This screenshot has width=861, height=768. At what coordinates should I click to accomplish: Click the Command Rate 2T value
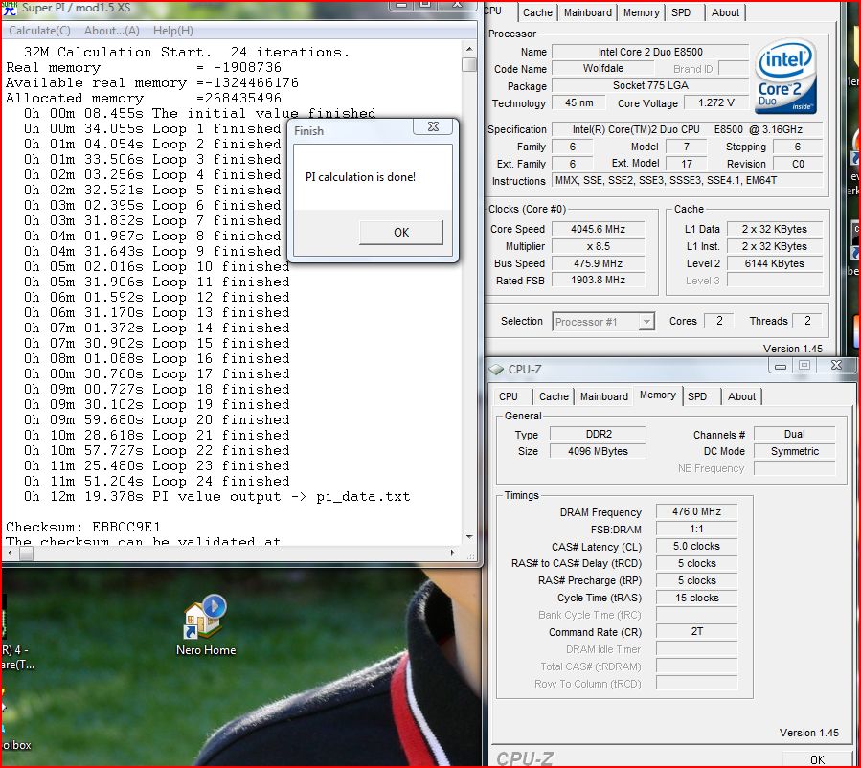click(696, 631)
